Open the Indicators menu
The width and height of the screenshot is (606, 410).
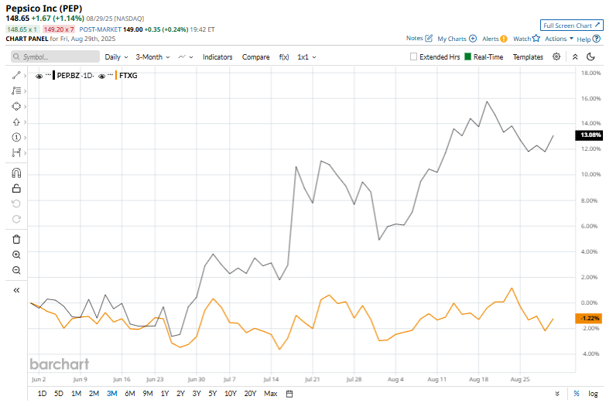217,56
